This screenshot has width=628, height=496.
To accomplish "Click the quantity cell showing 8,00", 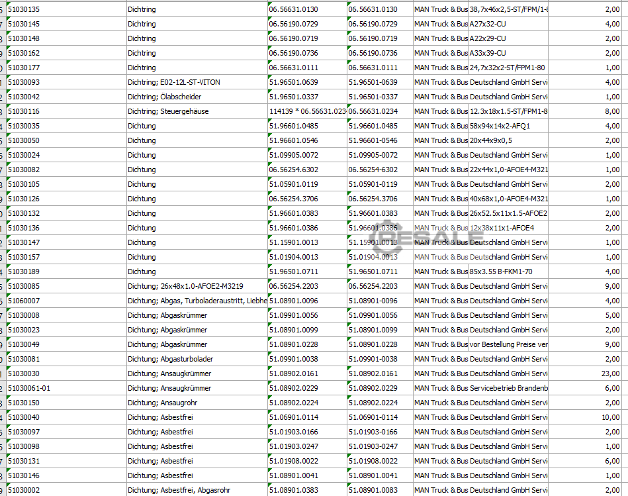I will coord(588,111).
